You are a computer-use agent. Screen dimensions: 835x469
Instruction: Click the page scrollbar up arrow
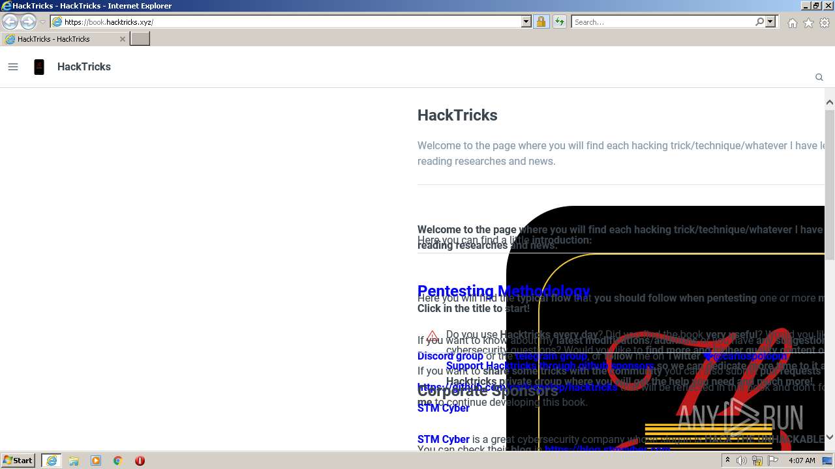pos(830,102)
